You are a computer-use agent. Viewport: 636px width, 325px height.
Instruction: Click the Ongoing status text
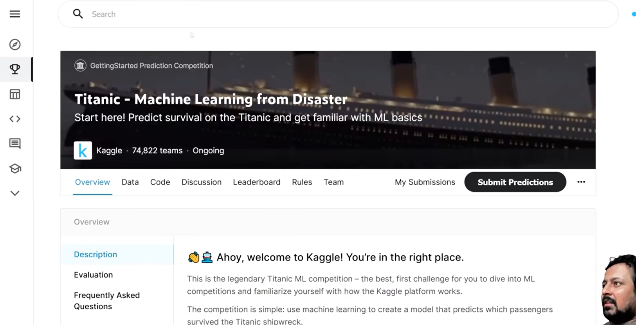[208, 151]
